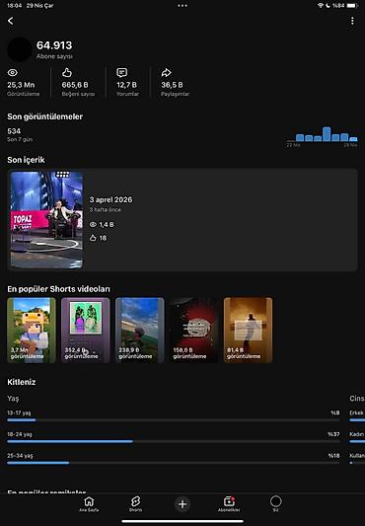
Task: Tap the plus create button
Action: [x=182, y=504]
